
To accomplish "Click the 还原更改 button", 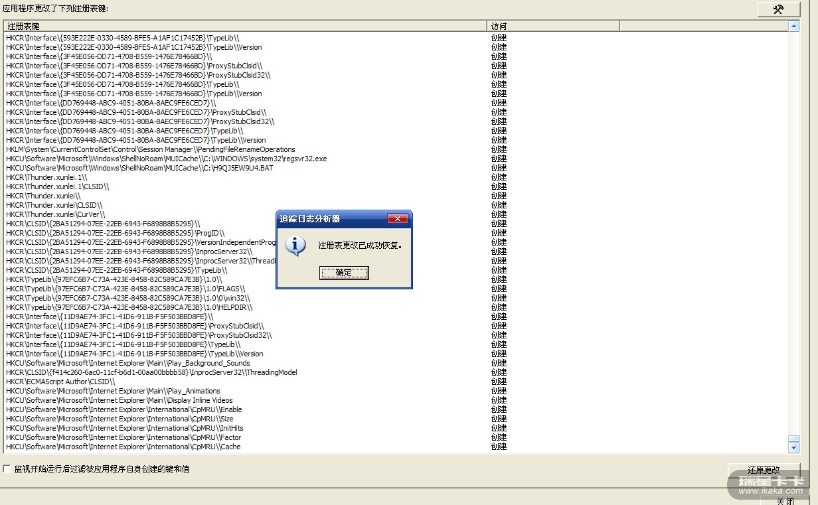I will [x=764, y=470].
